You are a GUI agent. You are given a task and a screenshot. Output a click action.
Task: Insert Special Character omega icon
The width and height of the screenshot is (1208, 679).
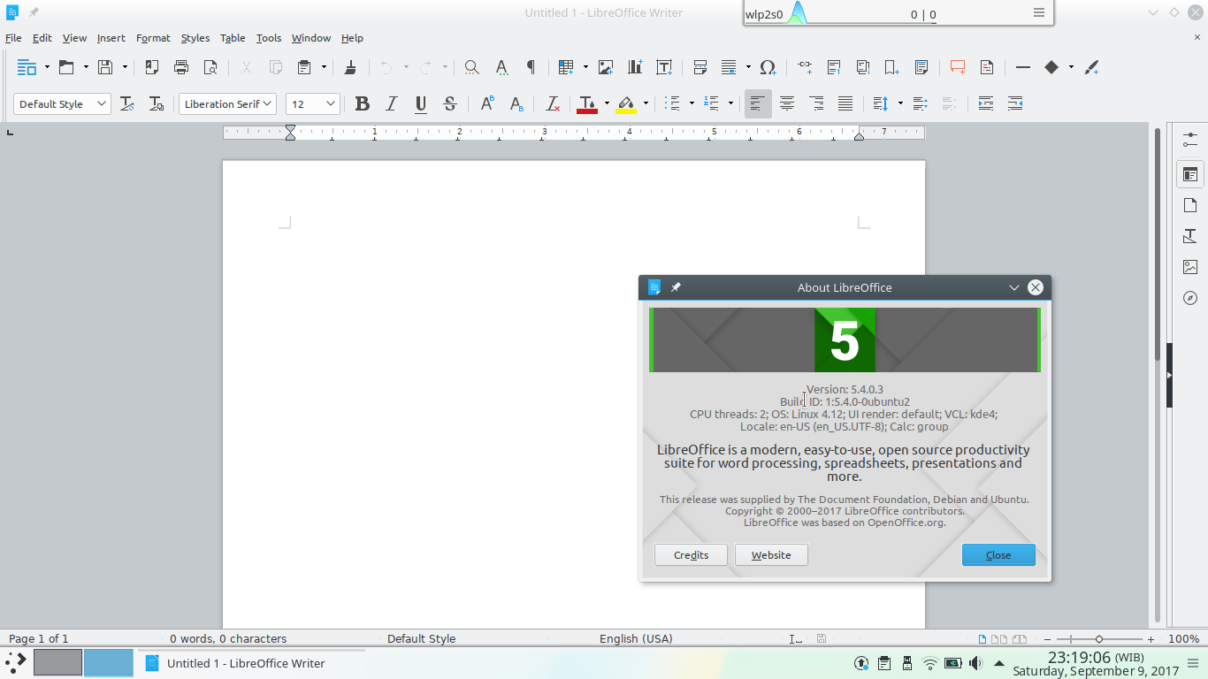click(x=768, y=67)
